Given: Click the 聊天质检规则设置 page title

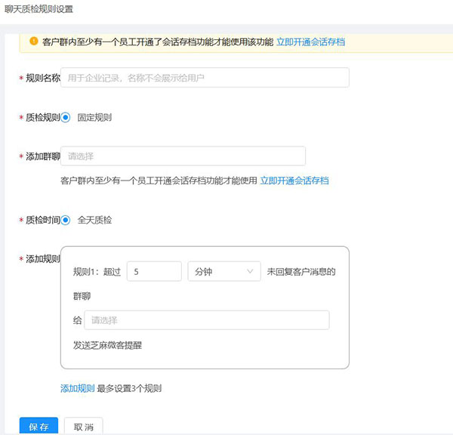Looking at the screenshot, I should click(x=39, y=9).
